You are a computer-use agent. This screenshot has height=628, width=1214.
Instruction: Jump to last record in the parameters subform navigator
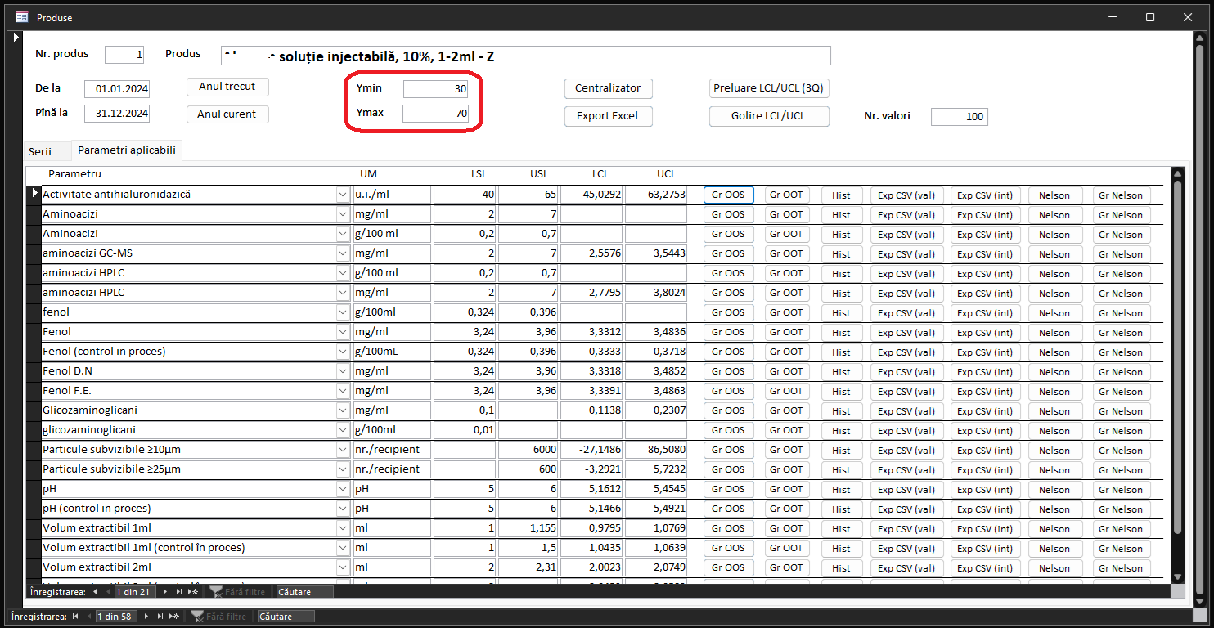pos(179,591)
